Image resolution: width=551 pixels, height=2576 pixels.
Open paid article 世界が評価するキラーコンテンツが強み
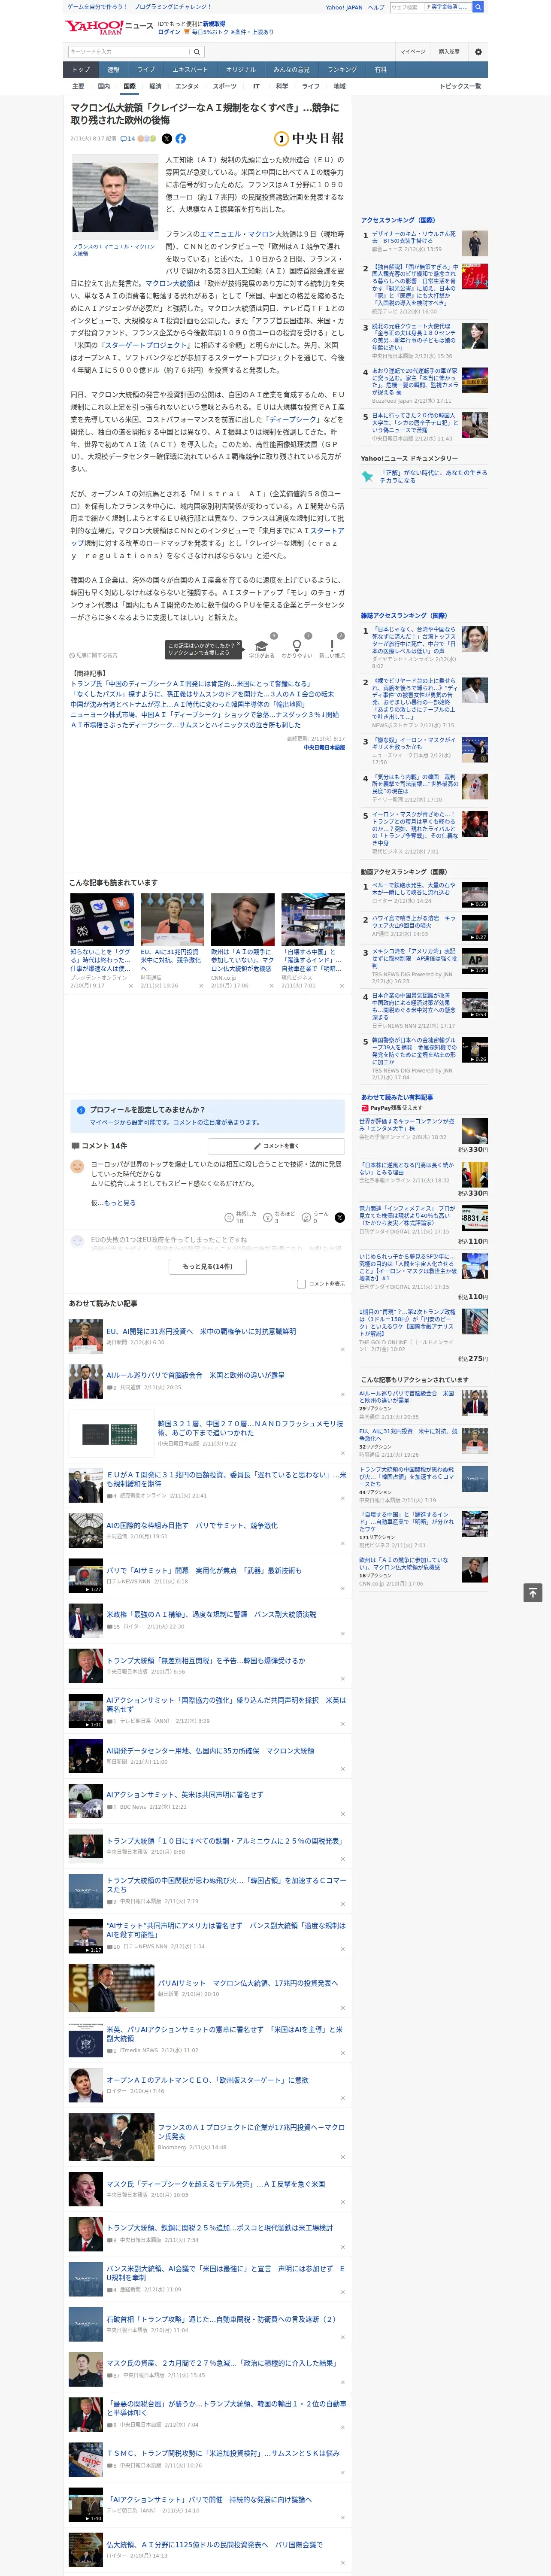tap(407, 1125)
